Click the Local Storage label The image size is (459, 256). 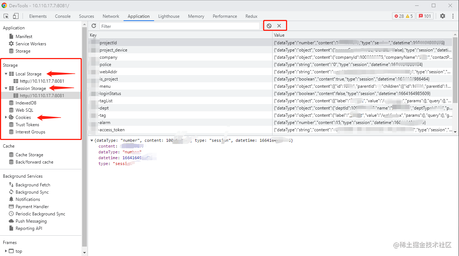pyautogui.click(x=28, y=74)
